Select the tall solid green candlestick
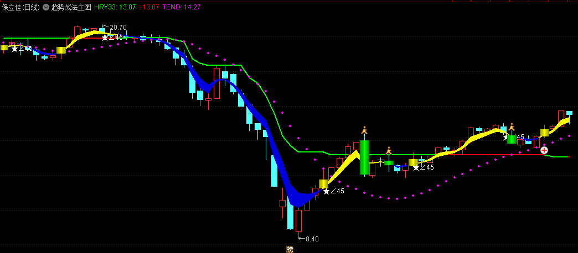The image size is (578, 253). click(364, 157)
